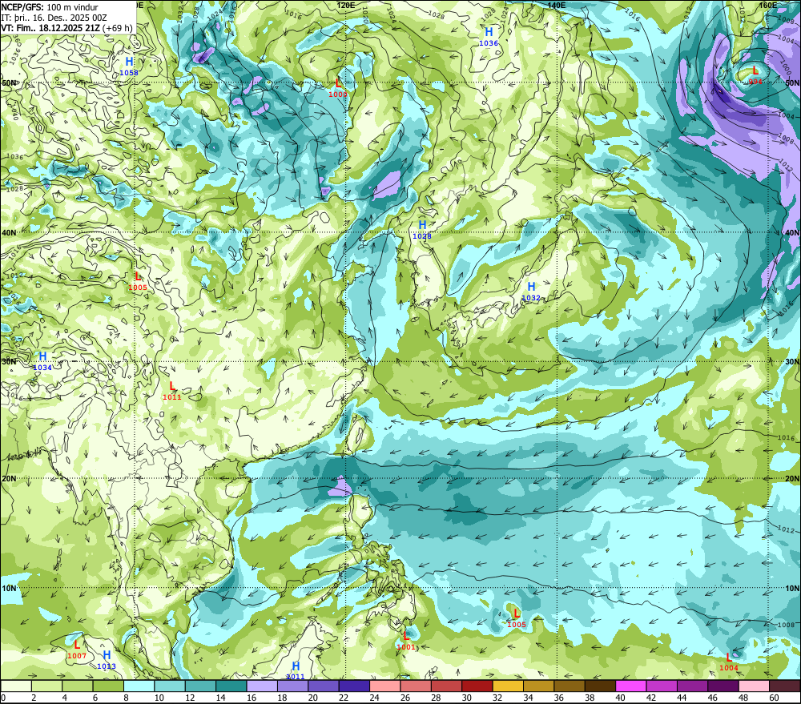Click the "NCEP/GFS: 100 m vindur" title text
Image resolution: width=801 pixels, height=704 pixels.
(x=50, y=7)
